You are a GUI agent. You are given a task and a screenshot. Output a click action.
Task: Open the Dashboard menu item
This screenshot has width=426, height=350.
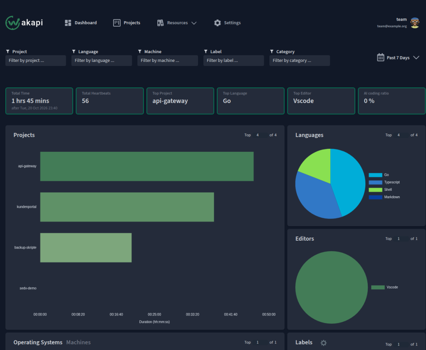[81, 23]
